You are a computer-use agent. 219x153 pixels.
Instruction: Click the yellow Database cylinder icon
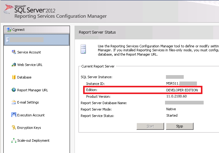(x=14, y=77)
